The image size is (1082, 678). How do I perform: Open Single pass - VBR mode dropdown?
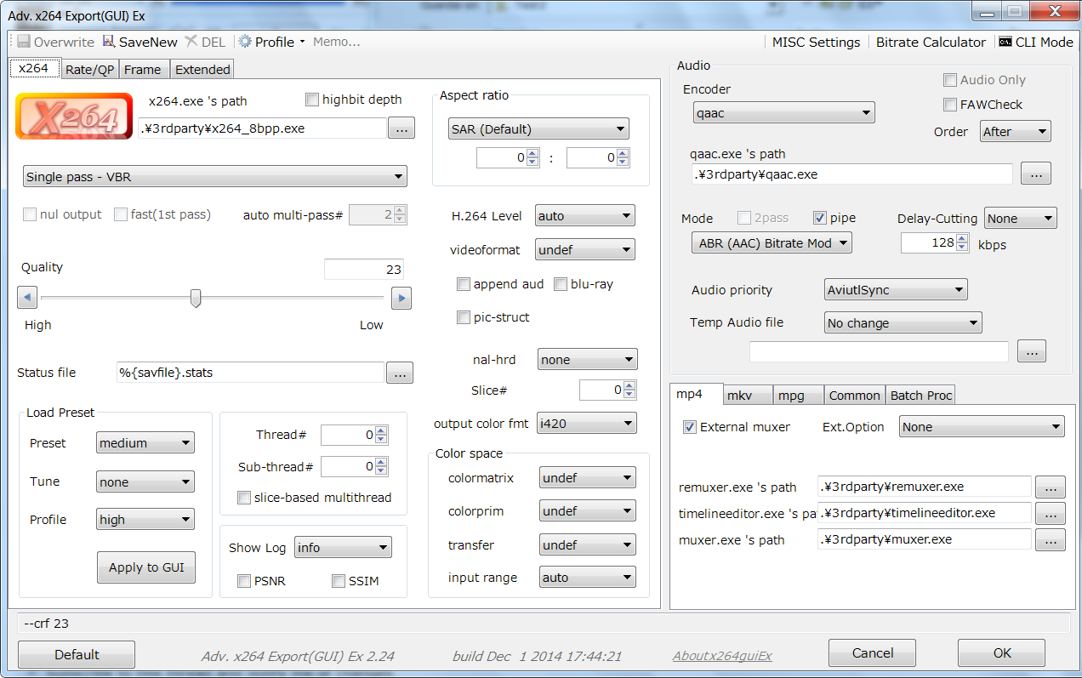[214, 177]
